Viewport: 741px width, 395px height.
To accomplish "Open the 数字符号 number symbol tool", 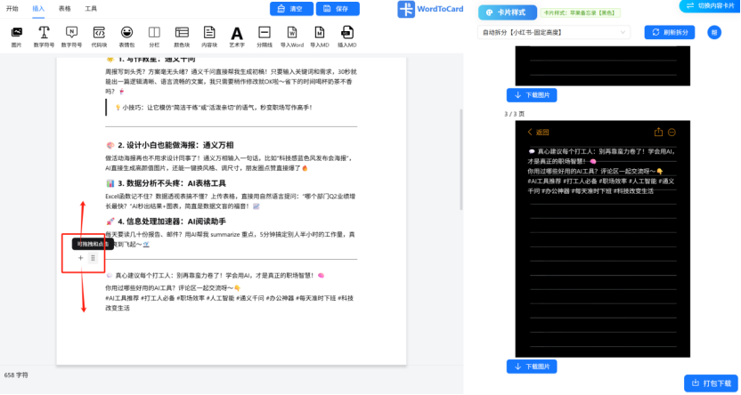I will [x=72, y=37].
